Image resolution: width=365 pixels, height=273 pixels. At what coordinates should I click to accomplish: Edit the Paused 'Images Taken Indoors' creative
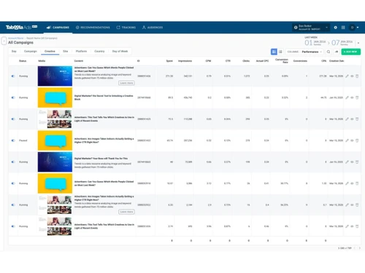347,141
